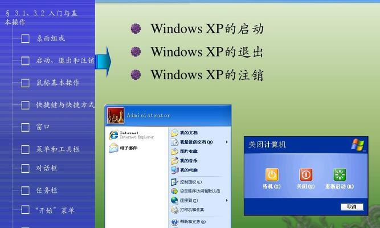
Task: Check the 鼠标基本操作 checkbox
Action: pyautogui.click(x=25, y=83)
